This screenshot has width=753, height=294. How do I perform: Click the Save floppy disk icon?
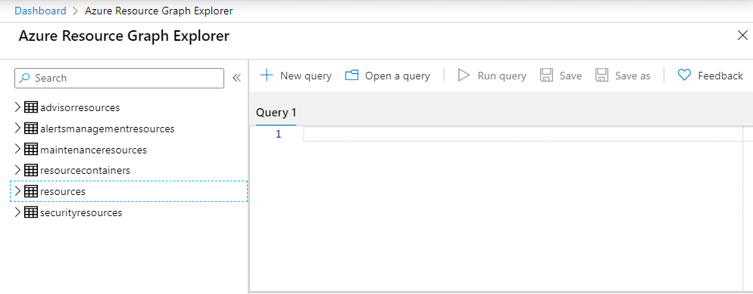[546, 75]
